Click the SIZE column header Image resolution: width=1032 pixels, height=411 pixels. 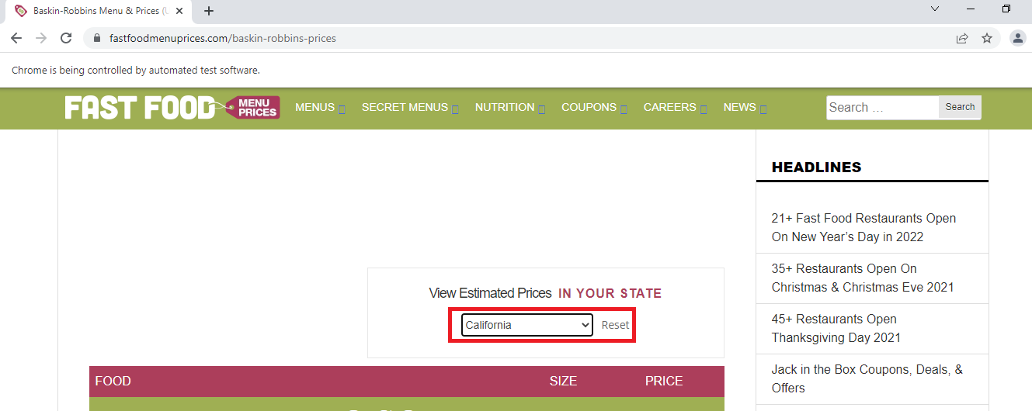pos(563,382)
